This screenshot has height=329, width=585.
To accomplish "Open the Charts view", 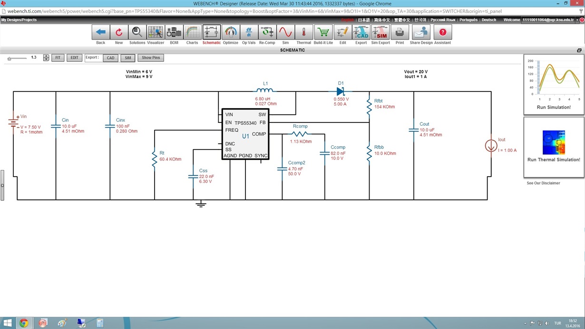I will click(x=192, y=32).
